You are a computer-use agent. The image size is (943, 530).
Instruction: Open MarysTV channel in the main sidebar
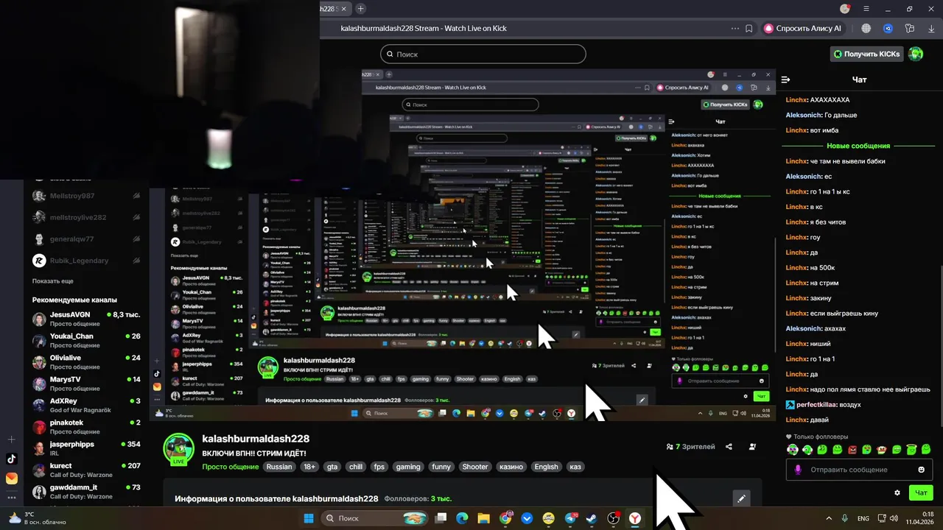click(x=87, y=384)
